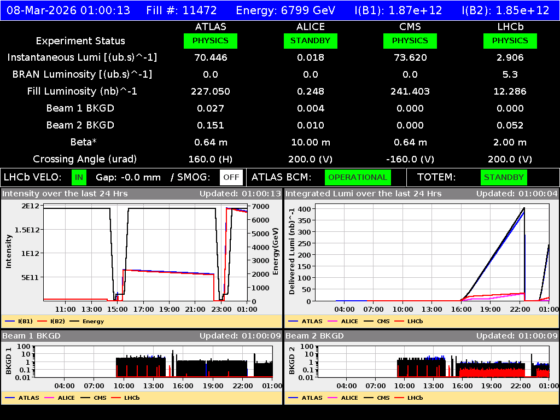Click the LHCb PHYSICS status indicator
Image resolution: width=560 pixels, height=420 pixels.
pyautogui.click(x=510, y=40)
